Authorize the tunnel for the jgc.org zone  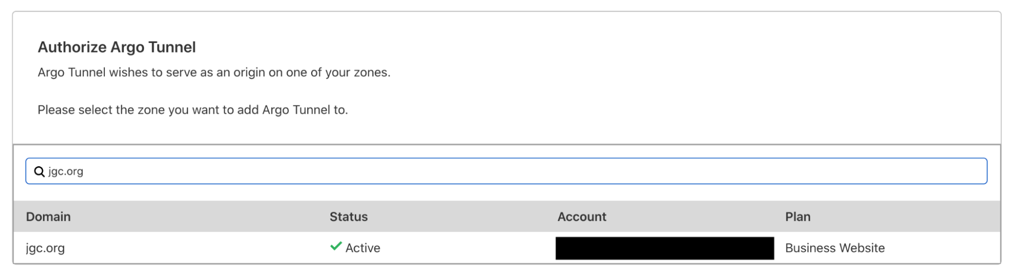[46, 248]
